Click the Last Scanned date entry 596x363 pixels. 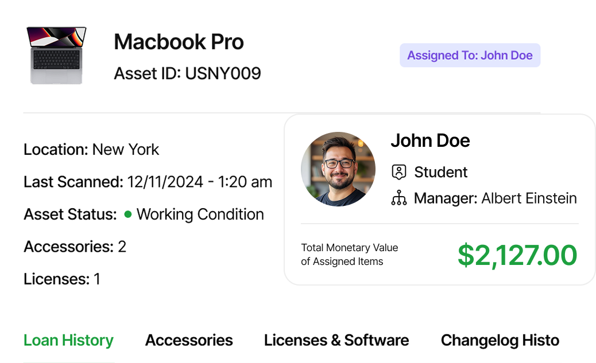click(x=148, y=182)
